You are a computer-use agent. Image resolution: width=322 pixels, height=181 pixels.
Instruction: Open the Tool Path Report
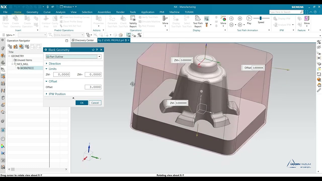tap(198, 21)
